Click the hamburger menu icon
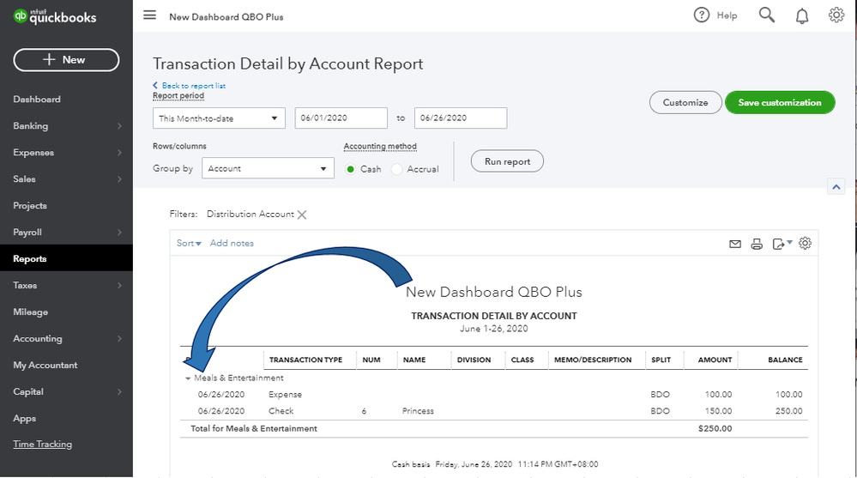The image size is (857, 478). [150, 15]
